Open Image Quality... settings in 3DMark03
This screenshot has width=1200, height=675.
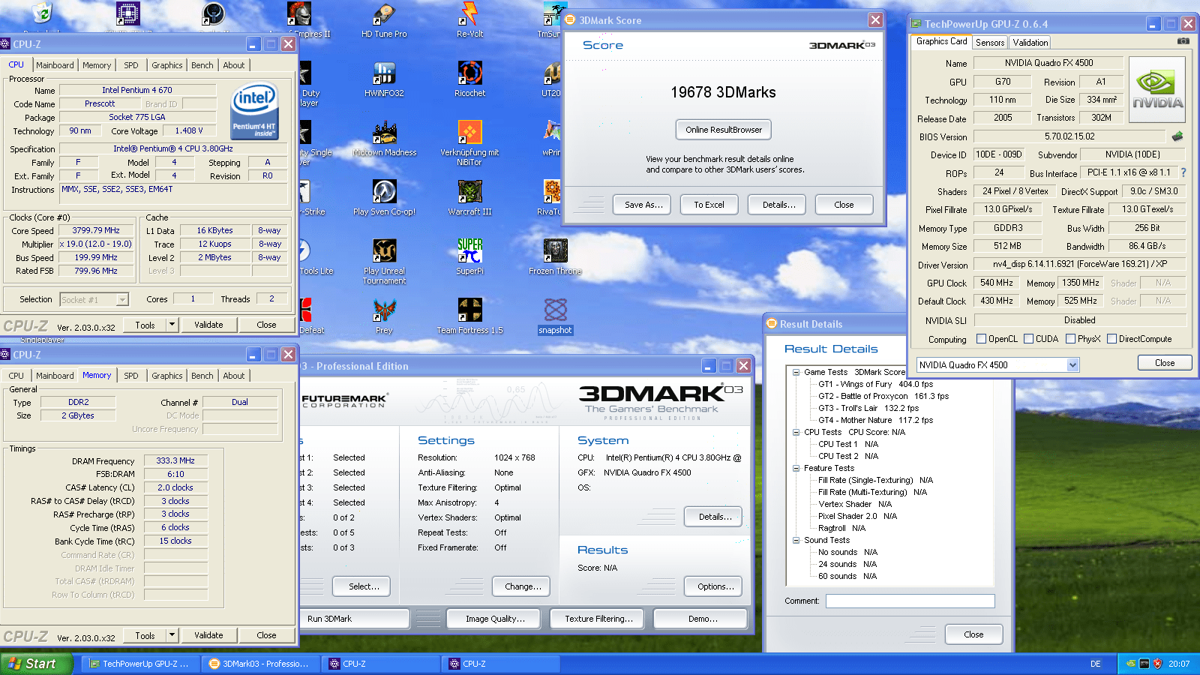[495, 619]
